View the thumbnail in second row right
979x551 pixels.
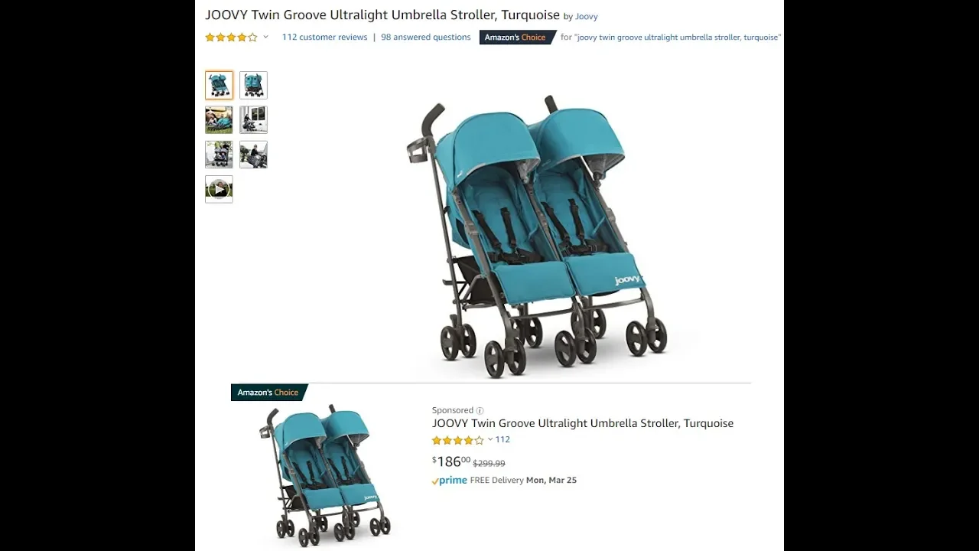click(x=253, y=120)
